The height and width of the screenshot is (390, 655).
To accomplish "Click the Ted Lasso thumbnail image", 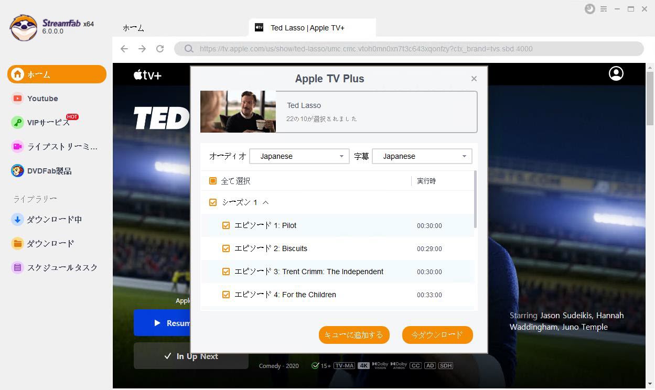I will point(238,112).
